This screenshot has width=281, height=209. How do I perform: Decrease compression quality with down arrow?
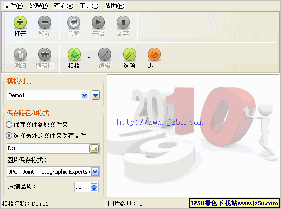coord(94,189)
